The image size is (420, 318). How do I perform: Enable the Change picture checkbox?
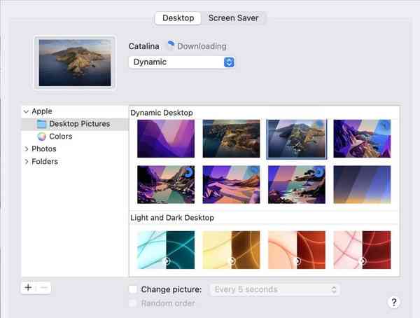[x=134, y=289]
